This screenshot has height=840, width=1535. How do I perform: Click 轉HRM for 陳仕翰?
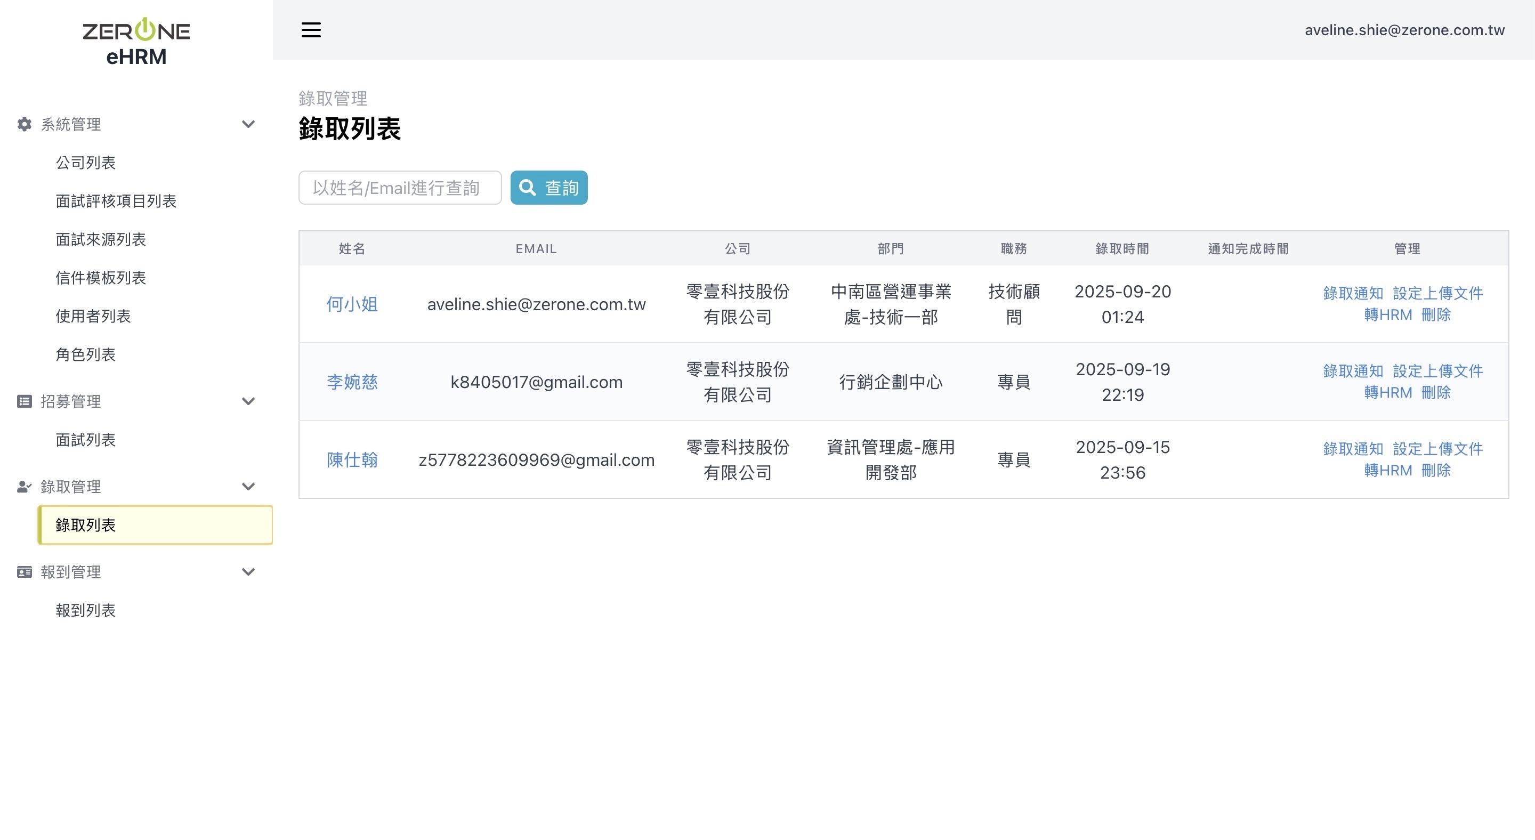[x=1388, y=470]
